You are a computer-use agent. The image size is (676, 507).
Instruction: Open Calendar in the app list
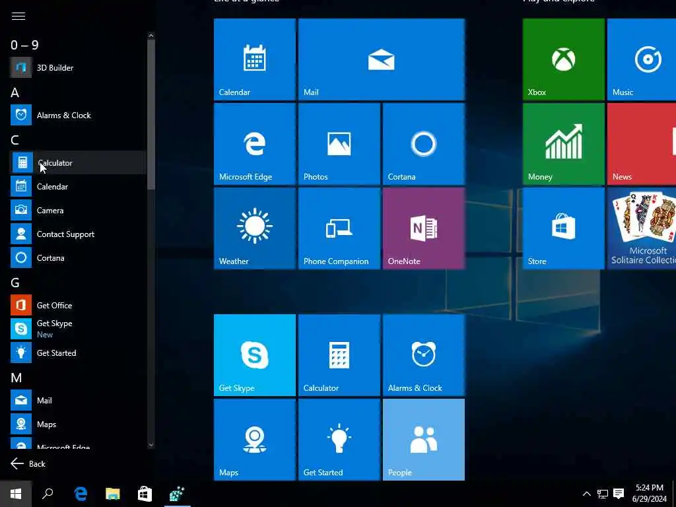(x=78, y=186)
